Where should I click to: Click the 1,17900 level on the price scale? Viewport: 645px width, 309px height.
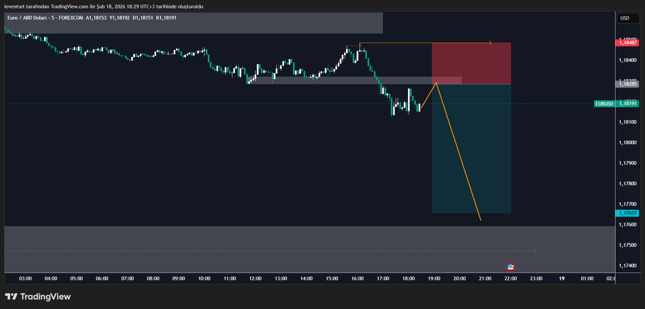[627, 163]
